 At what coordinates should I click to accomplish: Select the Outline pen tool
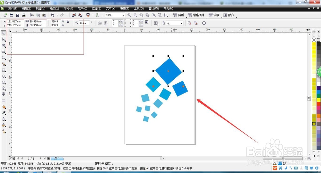[x=4, y=119]
